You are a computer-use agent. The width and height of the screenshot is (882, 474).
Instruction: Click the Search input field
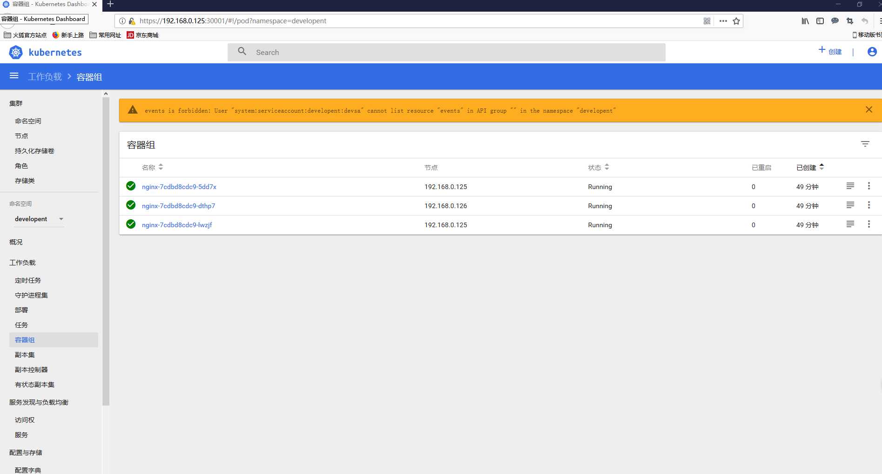(x=446, y=52)
